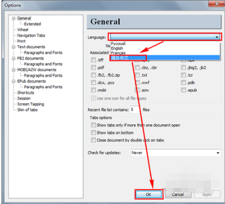Collapse the Text documents tree node
225x204 pixels.
click(14, 47)
